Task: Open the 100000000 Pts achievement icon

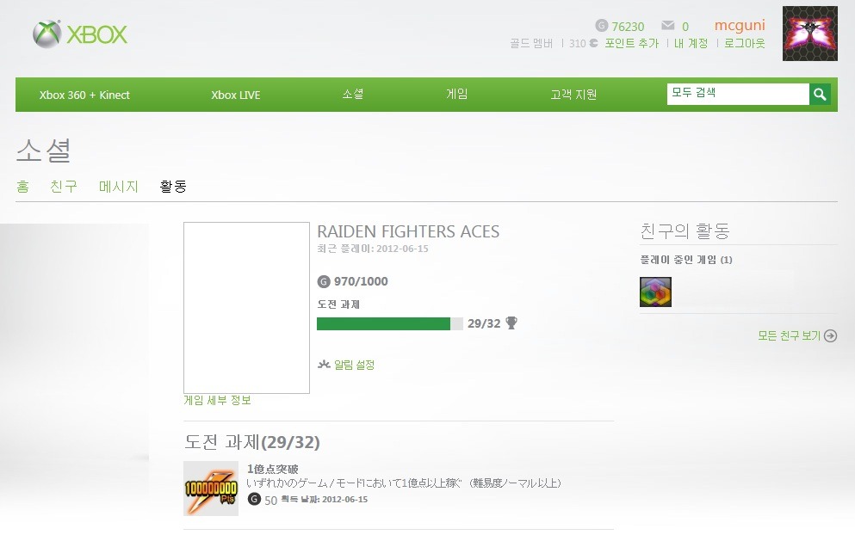Action: pyautogui.click(x=210, y=489)
